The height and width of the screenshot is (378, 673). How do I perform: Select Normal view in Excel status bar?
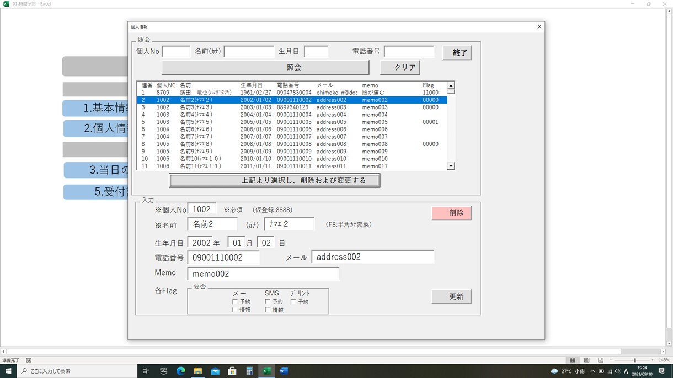click(x=573, y=360)
